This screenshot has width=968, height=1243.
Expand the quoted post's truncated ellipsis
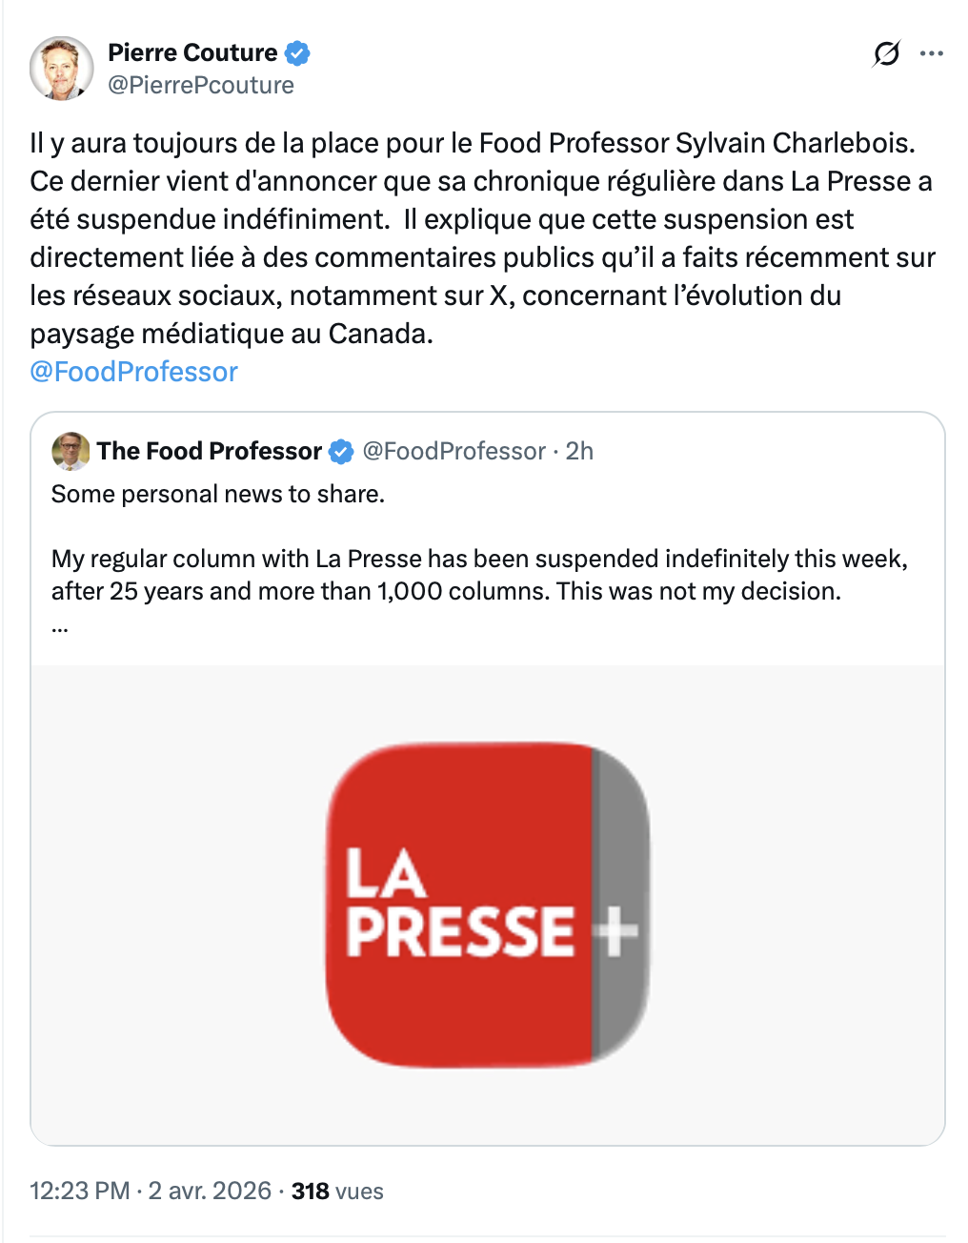coord(60,627)
